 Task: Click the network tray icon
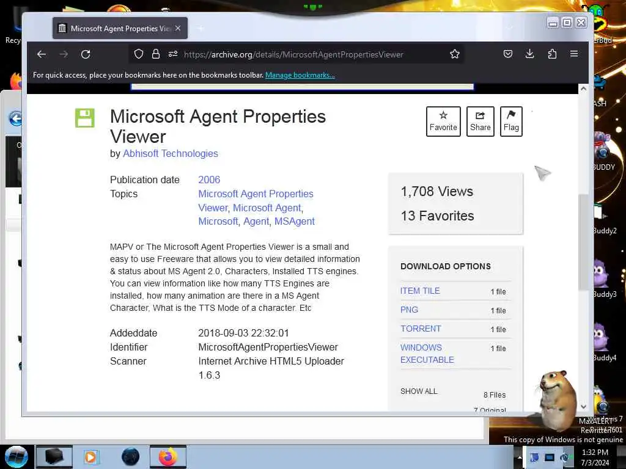(x=550, y=457)
